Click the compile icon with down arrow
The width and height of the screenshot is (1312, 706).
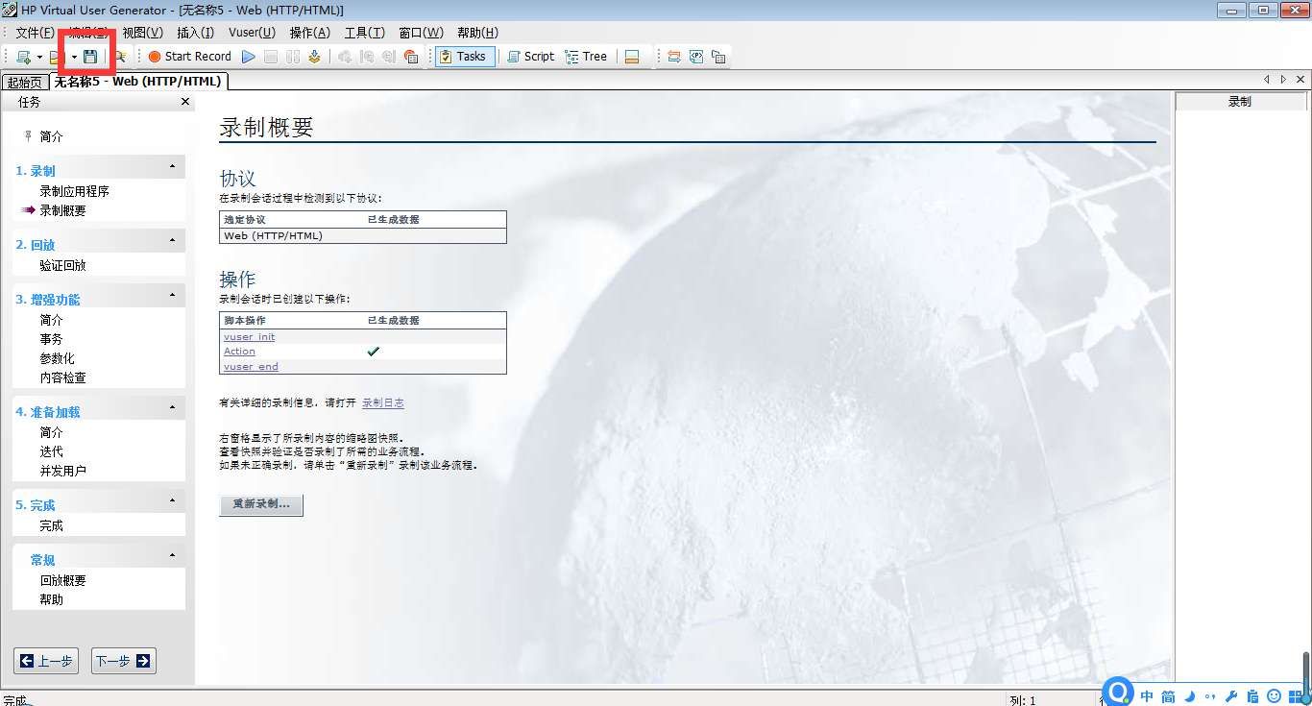[x=314, y=57]
